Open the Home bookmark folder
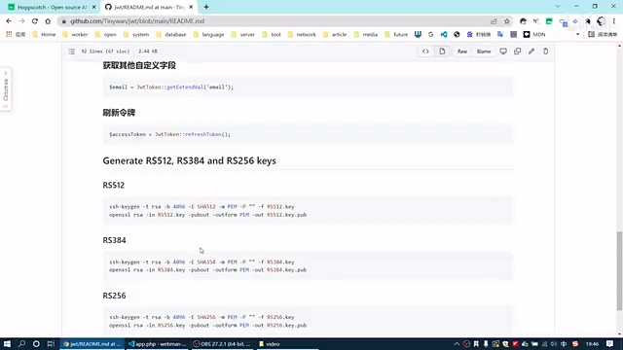The height and width of the screenshot is (350, 623). pyautogui.click(x=44, y=35)
